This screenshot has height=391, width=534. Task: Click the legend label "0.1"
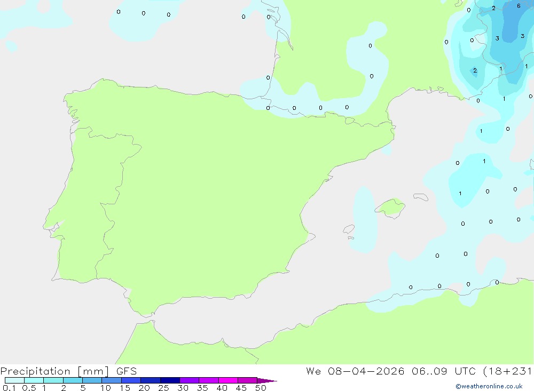[x=9, y=388]
